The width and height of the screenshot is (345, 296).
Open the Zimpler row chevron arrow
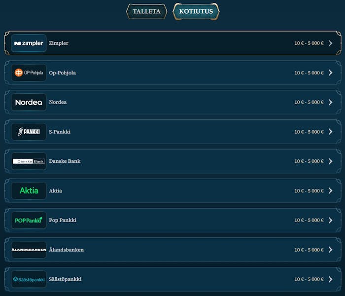pos(331,43)
